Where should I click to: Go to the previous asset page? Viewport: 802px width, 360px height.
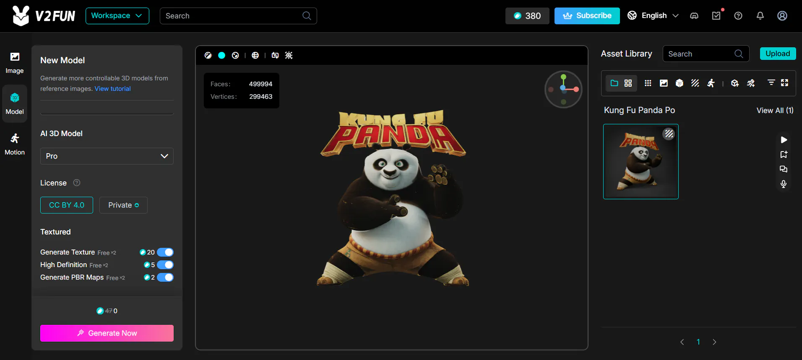tap(682, 342)
